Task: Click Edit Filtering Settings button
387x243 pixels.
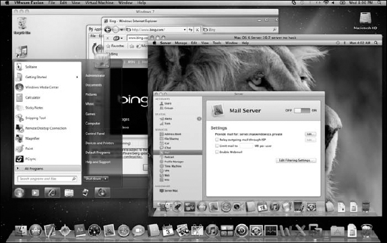Action: tap(296, 160)
